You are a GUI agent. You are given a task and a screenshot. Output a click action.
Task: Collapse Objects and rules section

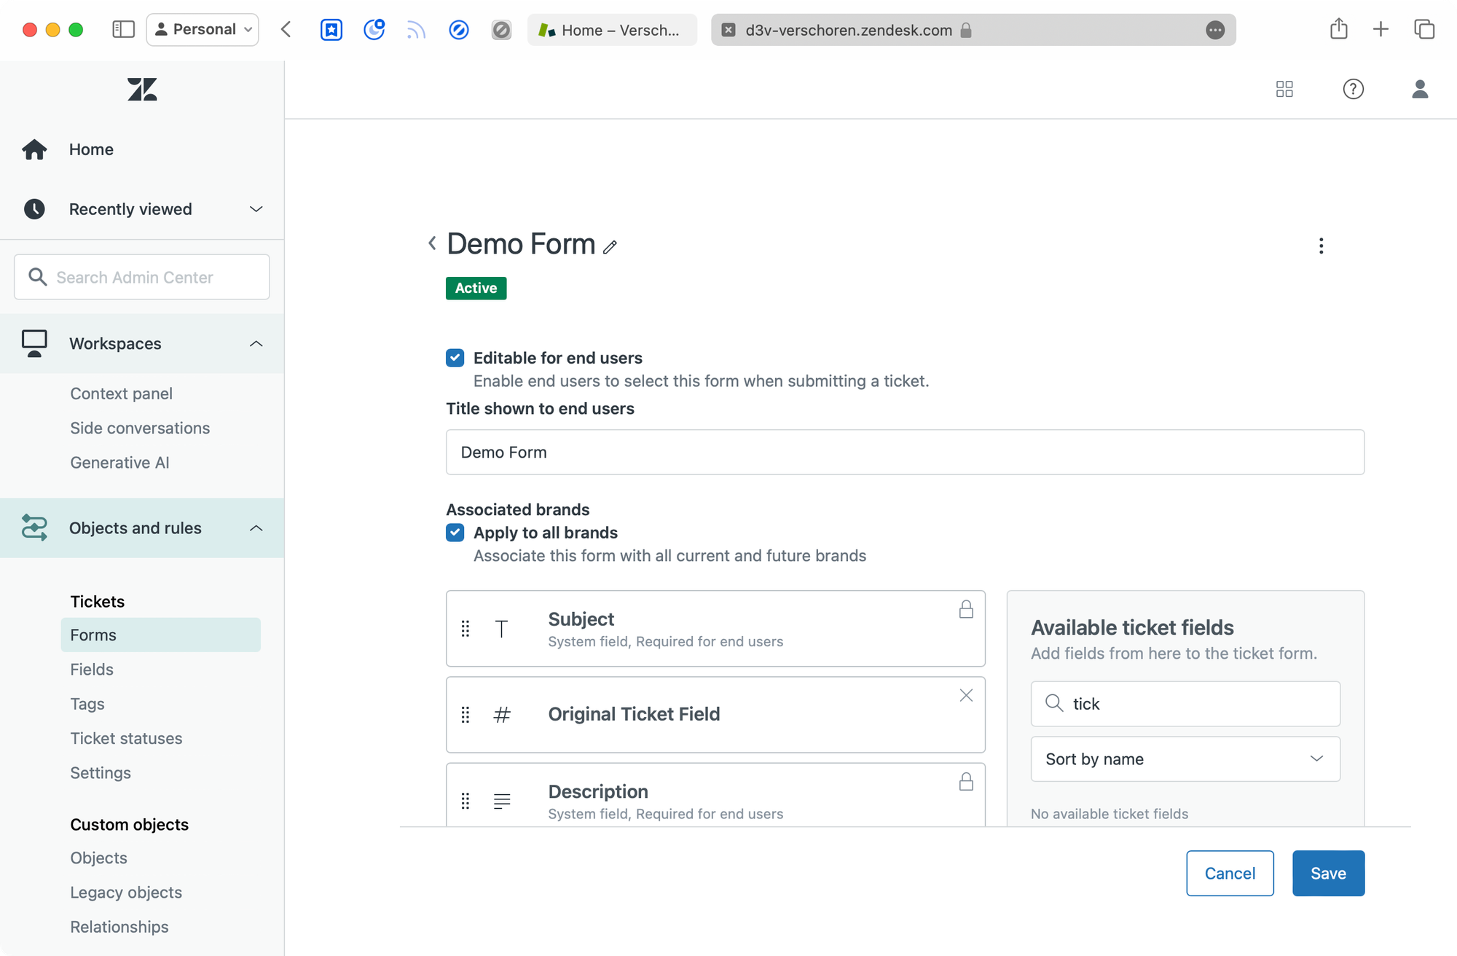pos(256,528)
